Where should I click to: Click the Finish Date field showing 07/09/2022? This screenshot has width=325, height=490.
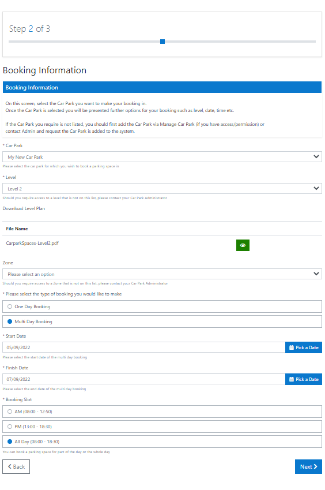click(x=144, y=379)
